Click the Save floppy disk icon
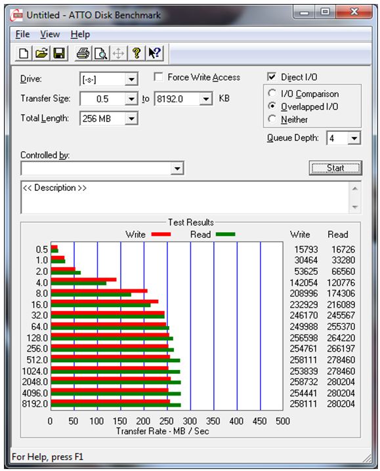The height and width of the screenshot is (471, 380). pyautogui.click(x=59, y=54)
